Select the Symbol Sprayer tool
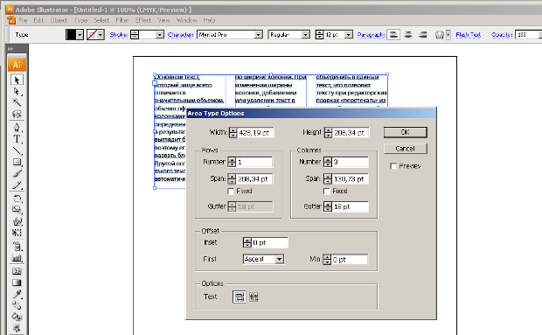Viewport: 542px width, 335px height. (x=17, y=247)
